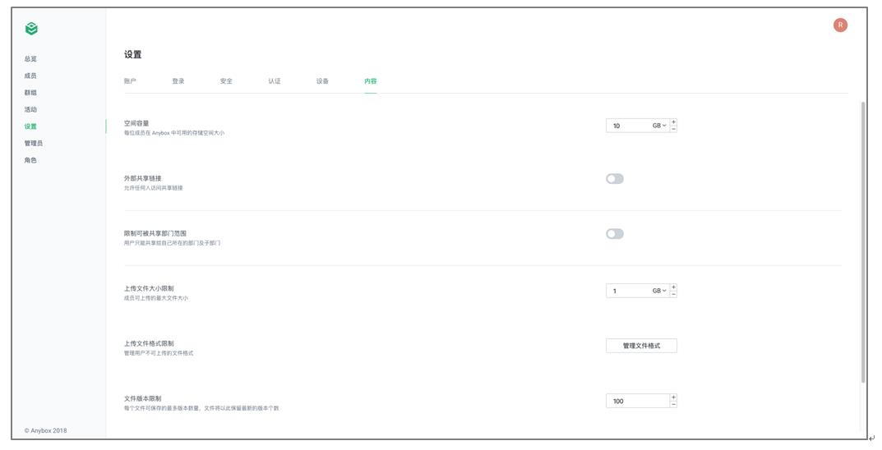Increase 文件版本限制 value with plus stepper
882x450 pixels.
click(x=673, y=397)
